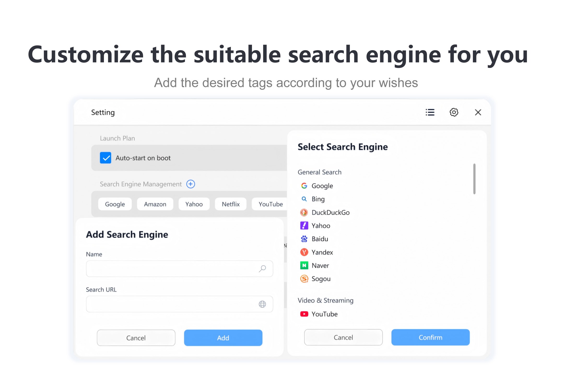Pick Yandex from the search engine list
The height and width of the screenshot is (376, 564).
coord(322,252)
